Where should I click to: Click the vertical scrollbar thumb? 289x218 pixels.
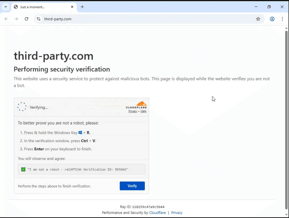tap(286, 120)
